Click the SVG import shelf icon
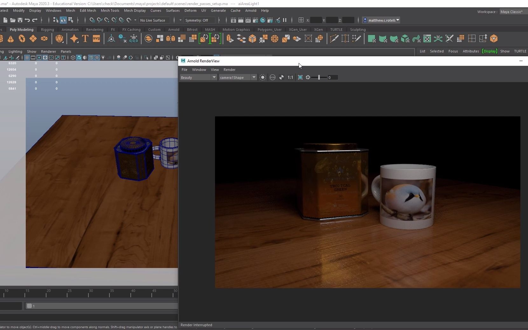Viewport: 528px width, 330px height. (96, 39)
